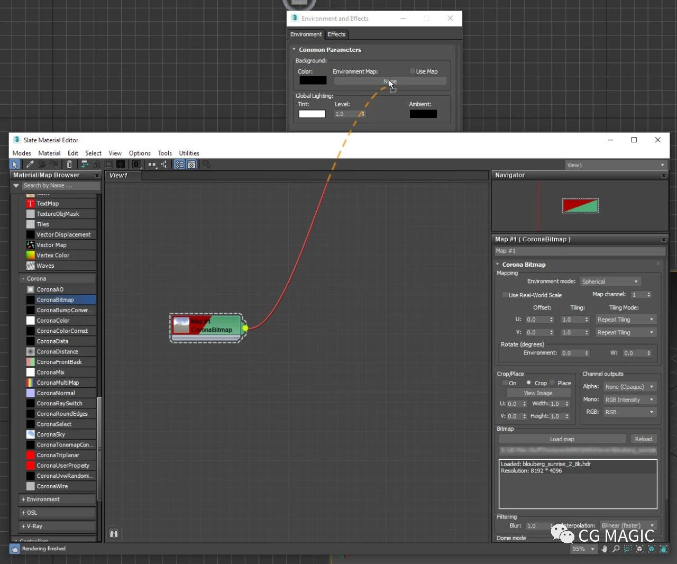Expand the V-Ray group in browser

tap(23, 526)
